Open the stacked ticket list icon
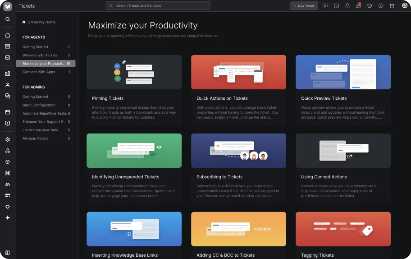The width and height of the screenshot is (411, 259). [8, 46]
